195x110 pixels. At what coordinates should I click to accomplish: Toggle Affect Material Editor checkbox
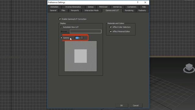(111, 31)
